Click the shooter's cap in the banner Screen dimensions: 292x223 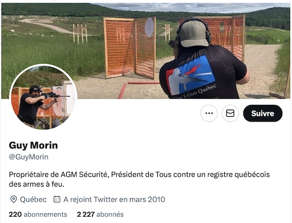click(193, 33)
